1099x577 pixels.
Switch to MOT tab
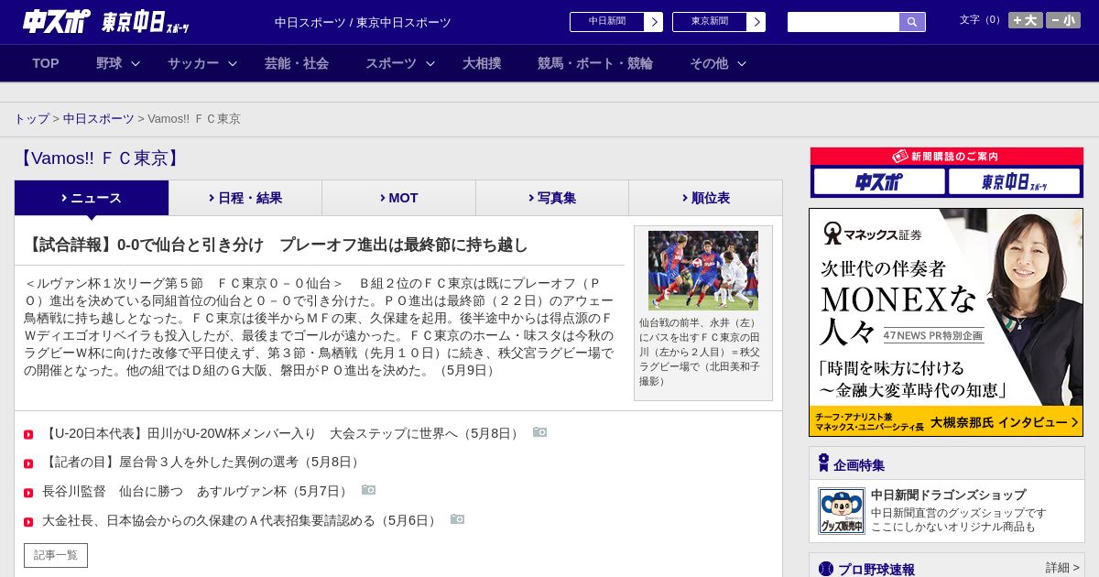point(398,198)
